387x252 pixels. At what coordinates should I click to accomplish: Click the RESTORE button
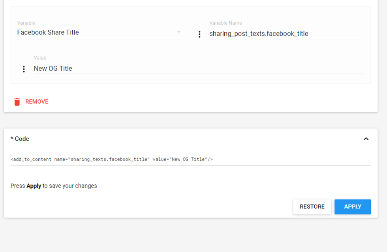tap(312, 207)
